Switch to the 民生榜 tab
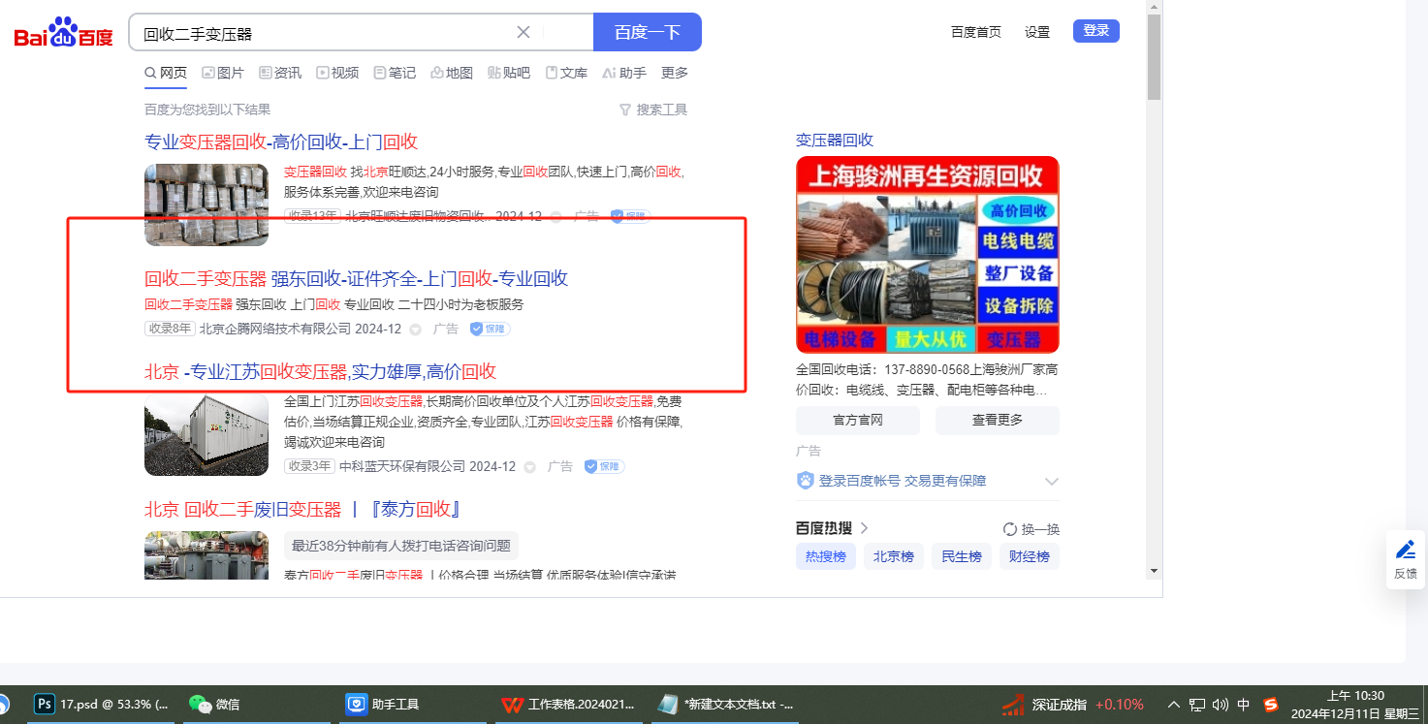Image resolution: width=1428 pixels, height=724 pixels. pyautogui.click(x=962, y=556)
